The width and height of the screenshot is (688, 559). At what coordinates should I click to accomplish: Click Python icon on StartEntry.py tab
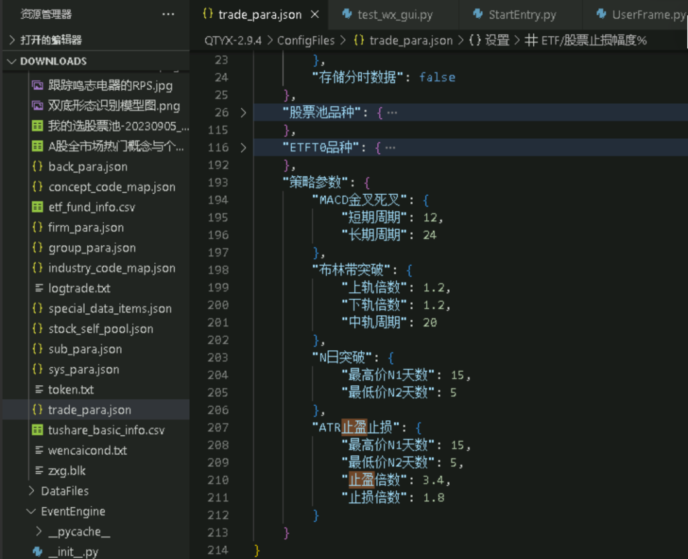(478, 14)
